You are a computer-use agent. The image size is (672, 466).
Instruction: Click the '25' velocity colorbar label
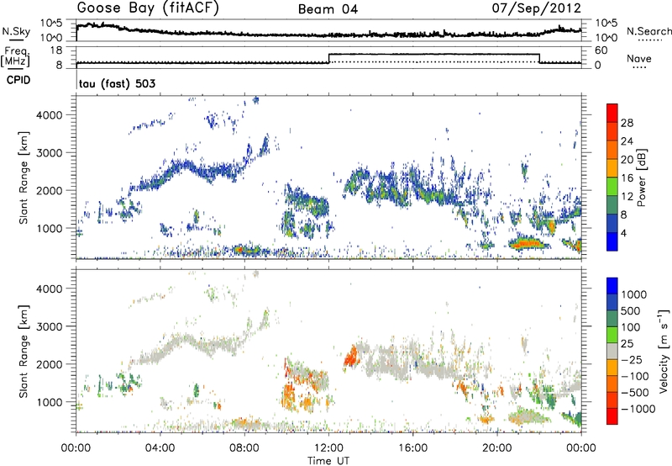tap(627, 344)
